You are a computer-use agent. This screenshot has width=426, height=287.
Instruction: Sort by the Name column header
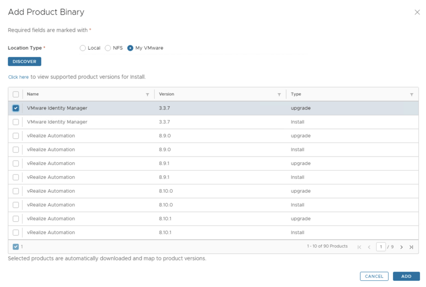tap(33, 94)
